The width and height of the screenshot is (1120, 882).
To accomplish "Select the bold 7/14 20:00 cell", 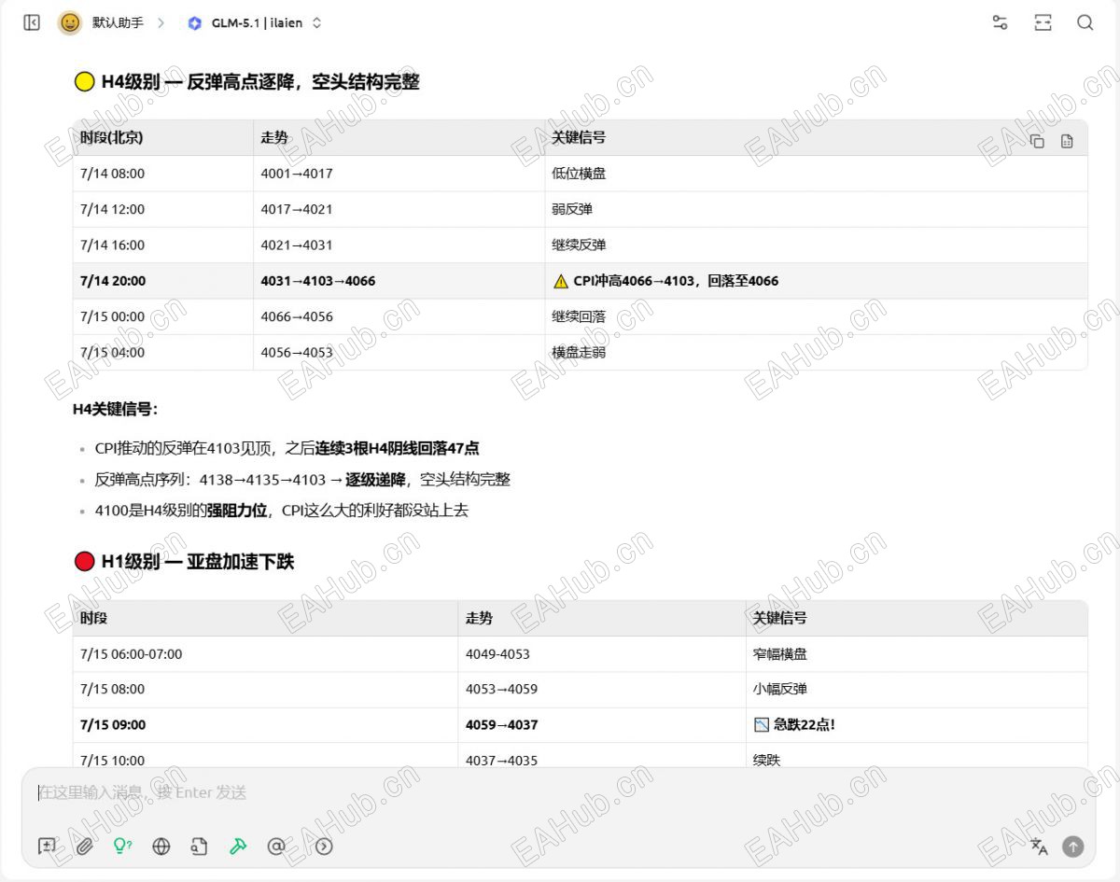I will point(162,281).
